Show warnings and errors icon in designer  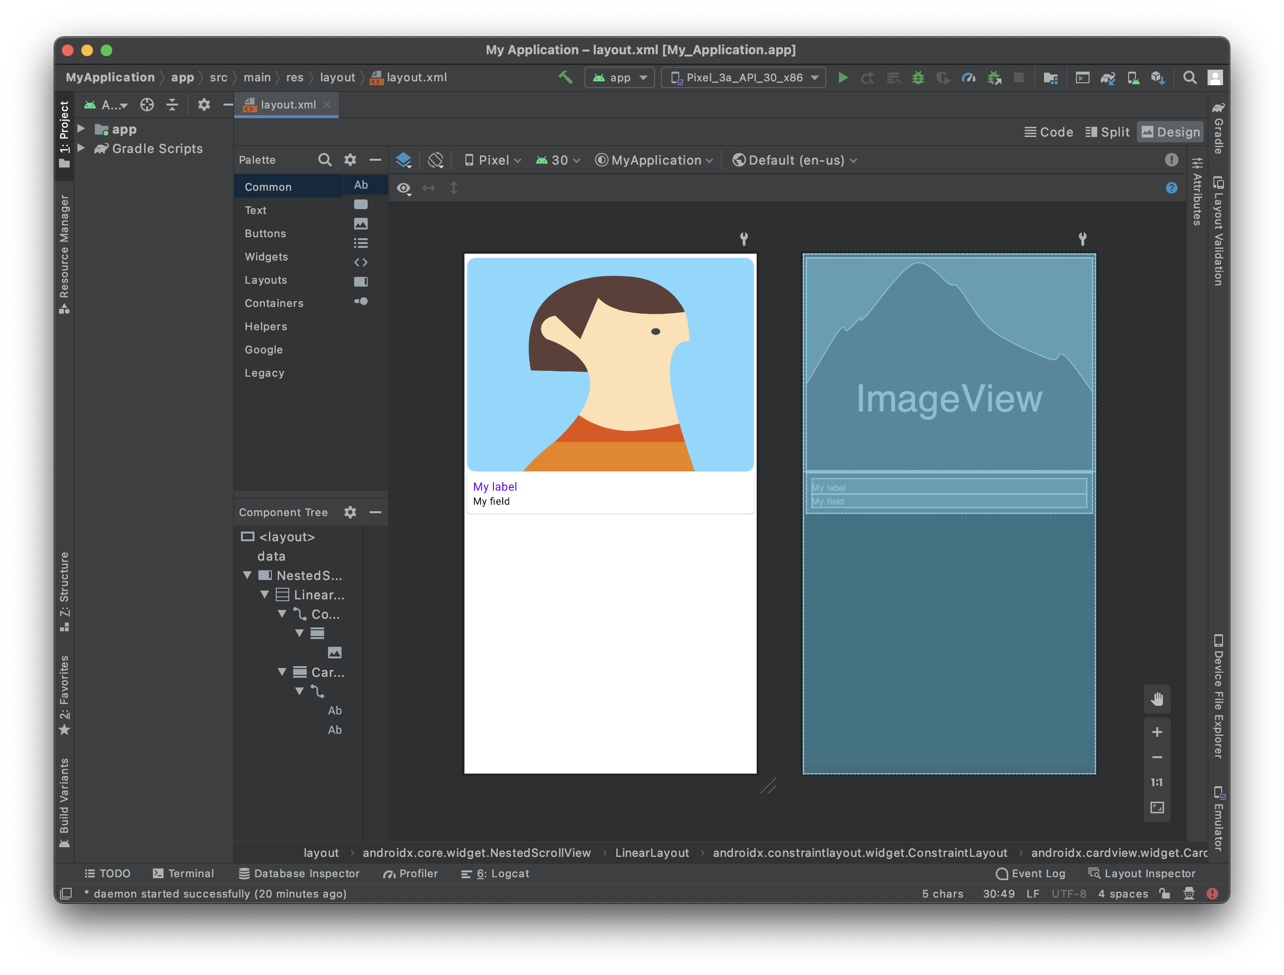pos(1171,160)
